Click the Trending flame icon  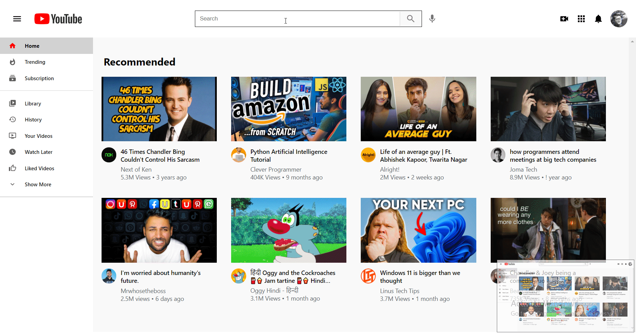pyautogui.click(x=13, y=62)
